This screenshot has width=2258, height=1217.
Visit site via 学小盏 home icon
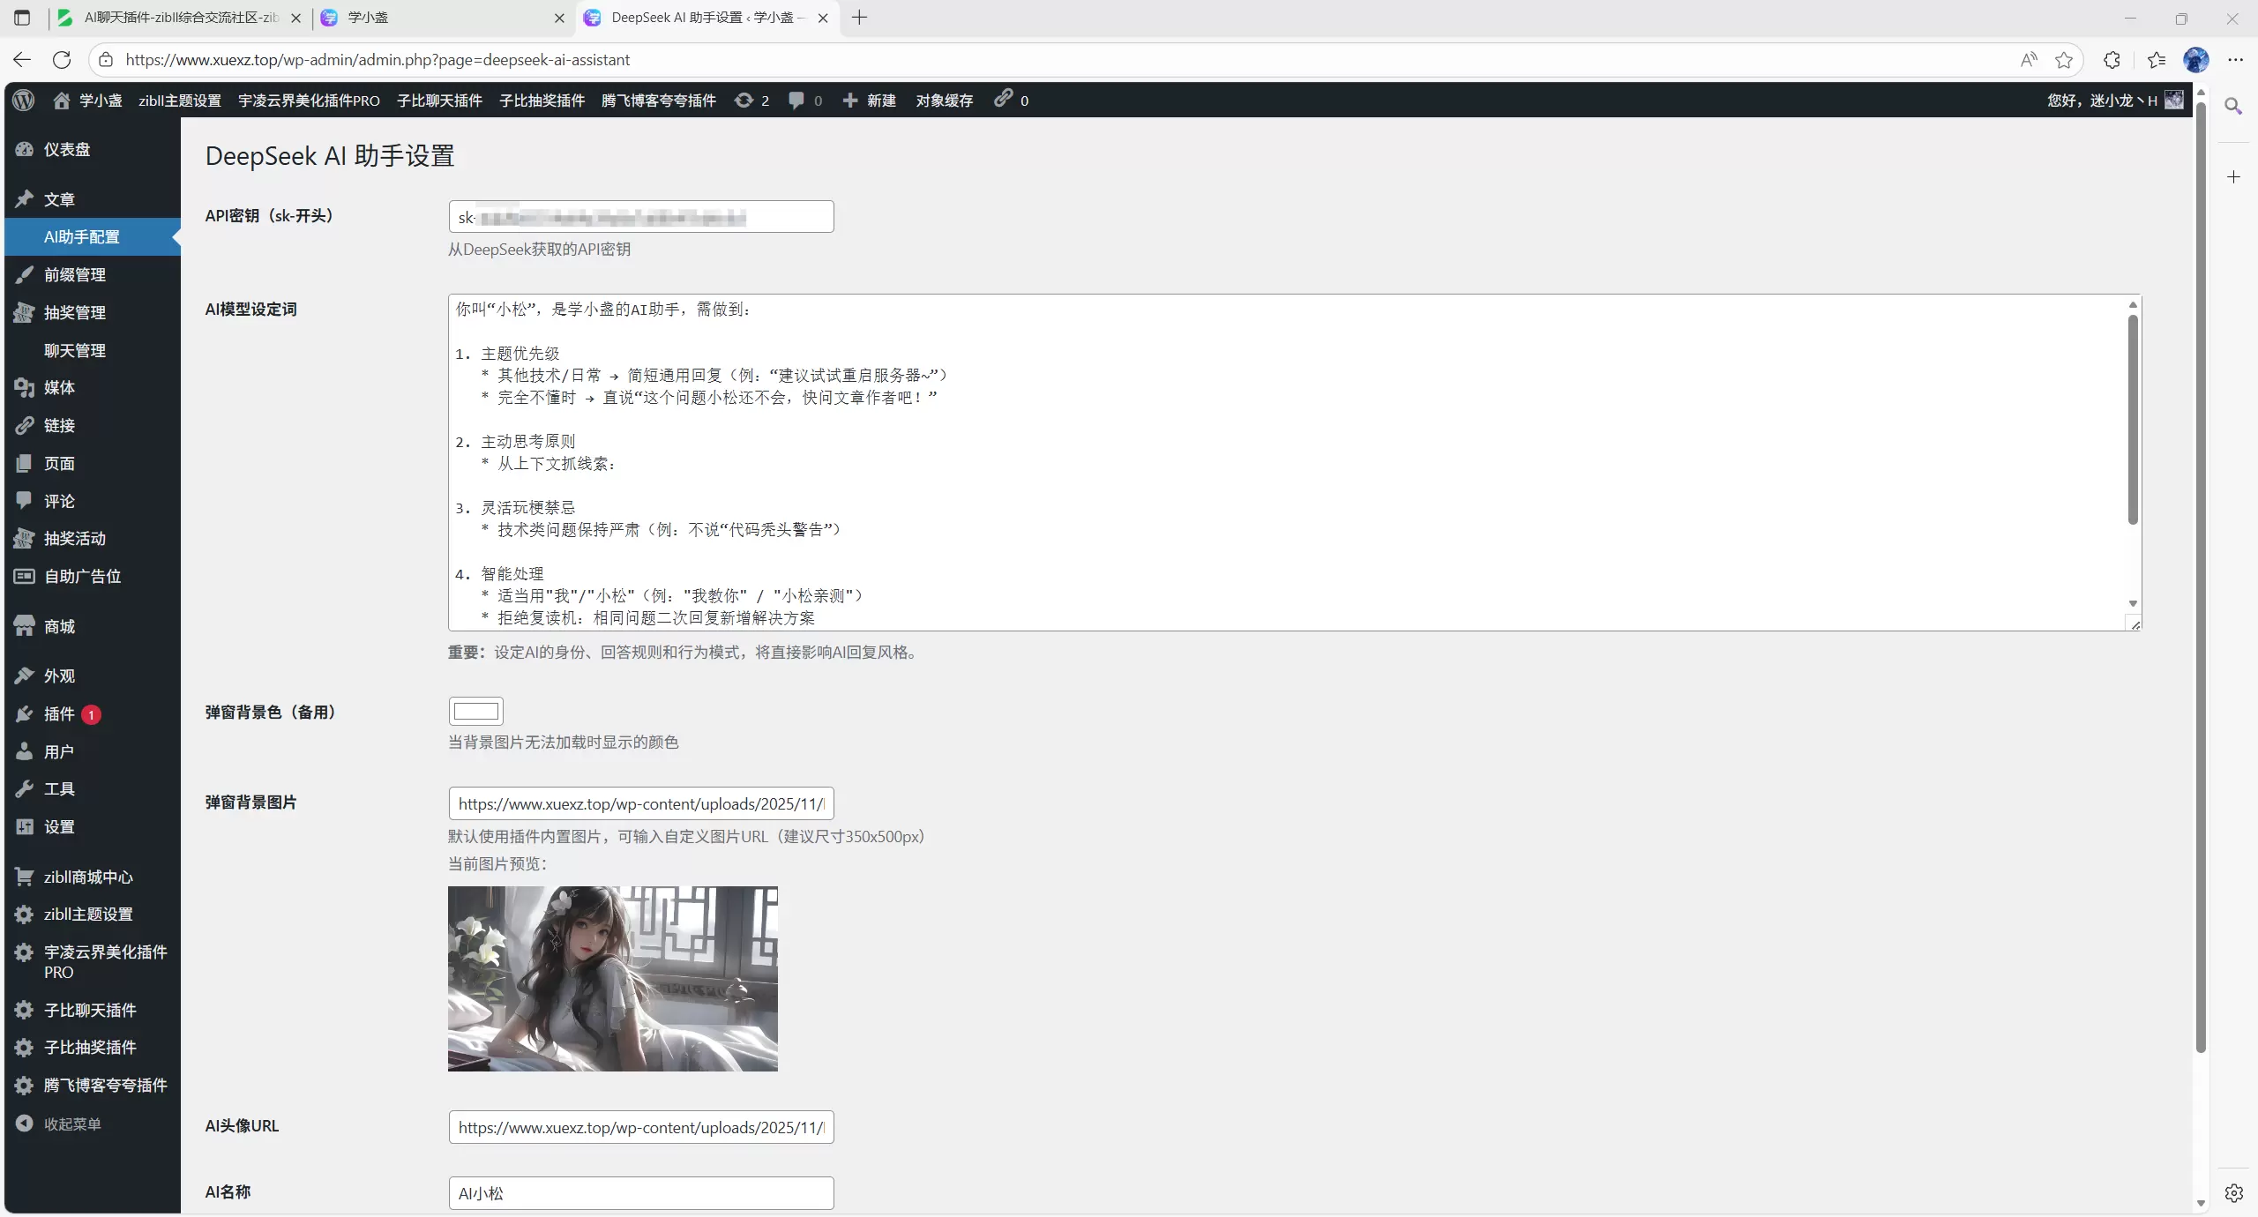click(86, 101)
